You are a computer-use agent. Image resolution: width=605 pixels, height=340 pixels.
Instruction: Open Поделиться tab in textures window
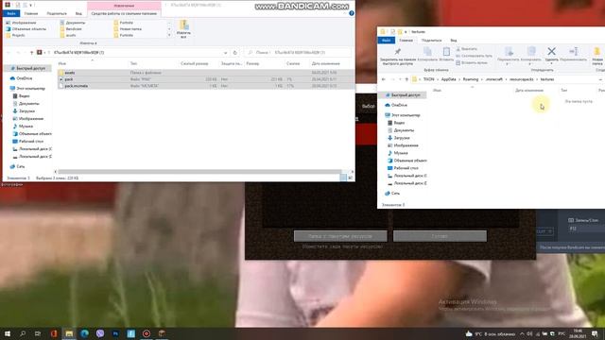(431, 41)
